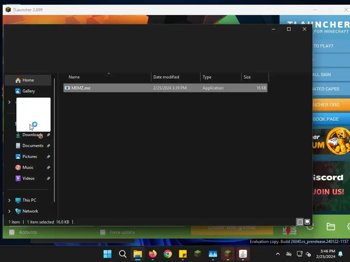
Task: Click the Gallery picture icon
Action: tap(18, 91)
